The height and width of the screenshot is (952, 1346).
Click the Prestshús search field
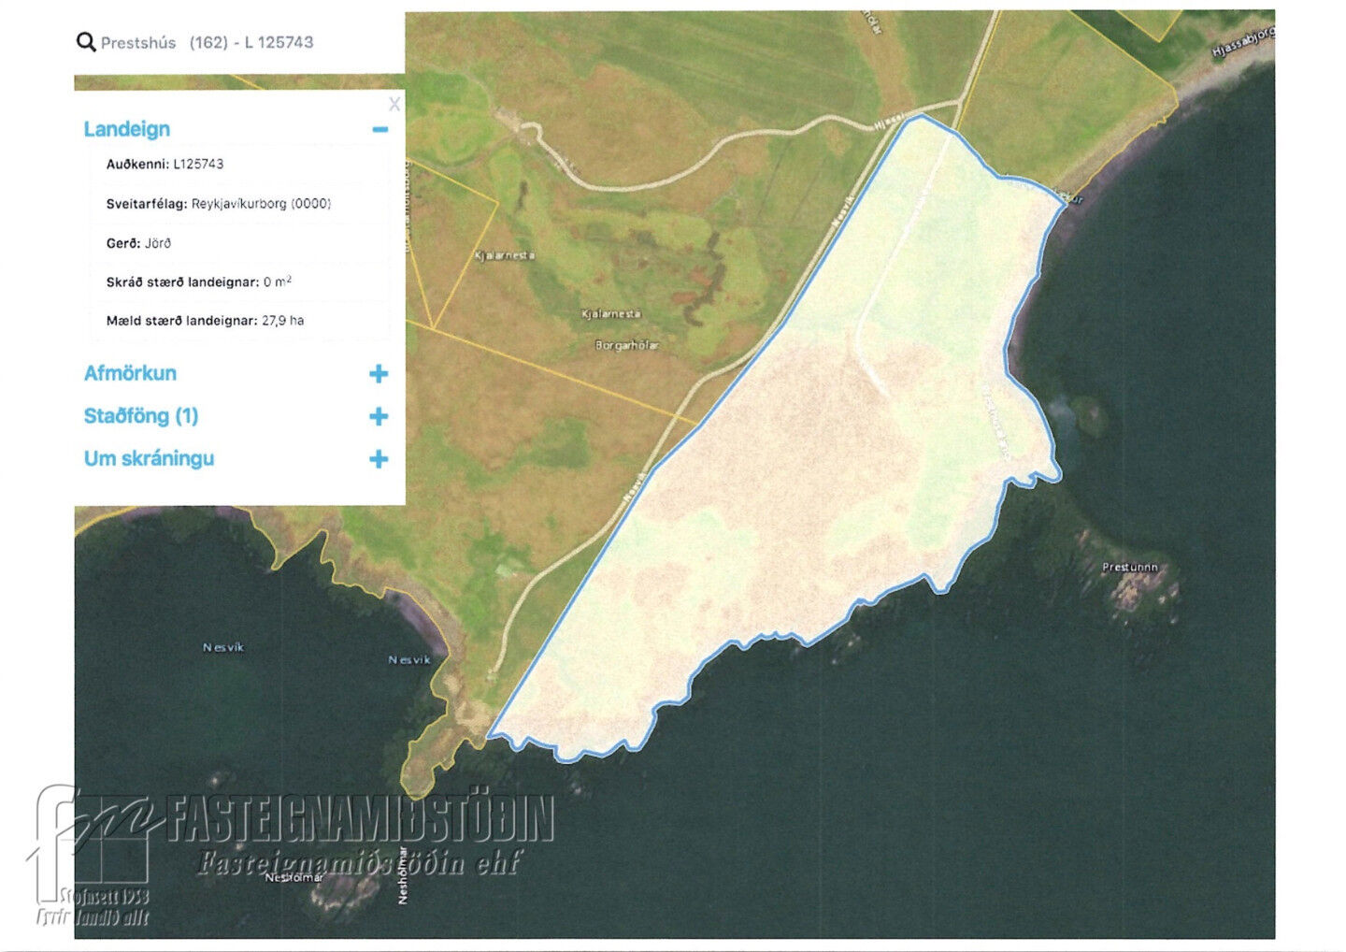[x=207, y=43]
